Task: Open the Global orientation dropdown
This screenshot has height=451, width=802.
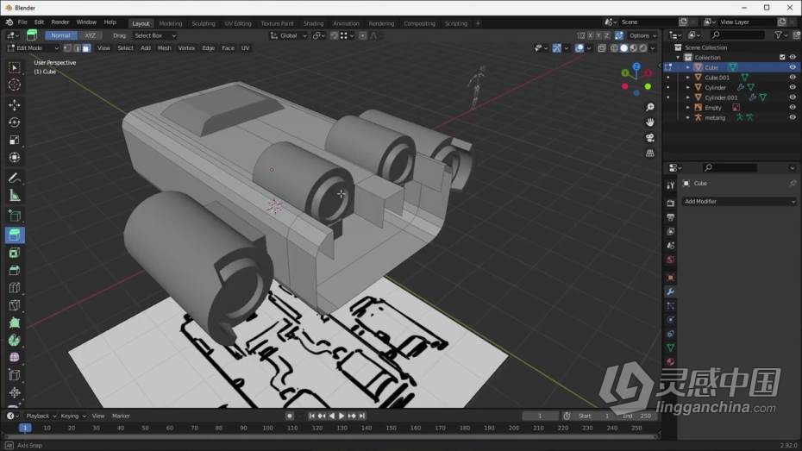Action: point(289,36)
